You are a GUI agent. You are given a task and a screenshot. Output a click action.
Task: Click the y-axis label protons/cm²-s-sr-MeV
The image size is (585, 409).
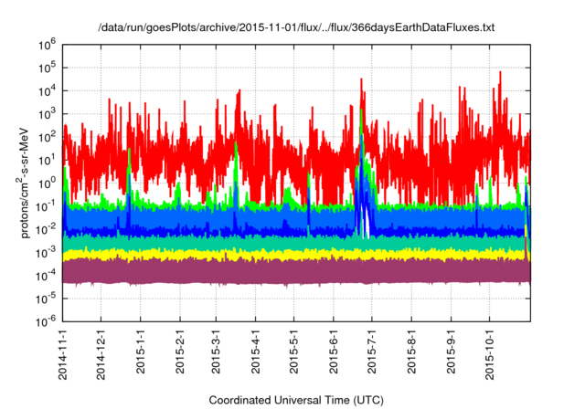click(23, 183)
